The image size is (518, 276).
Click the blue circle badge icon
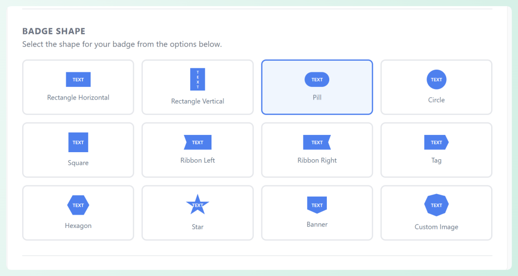pos(436,79)
